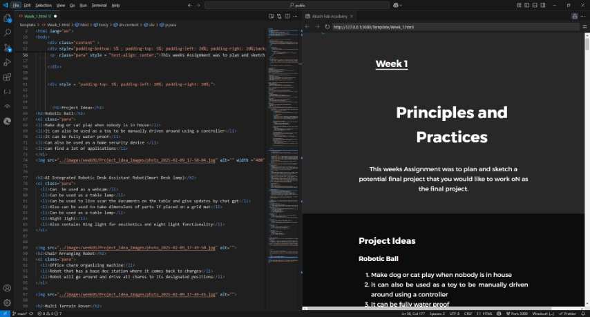Open the Run menu

coord(83,6)
